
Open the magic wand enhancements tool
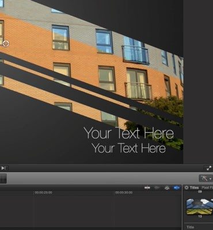pos(204,178)
